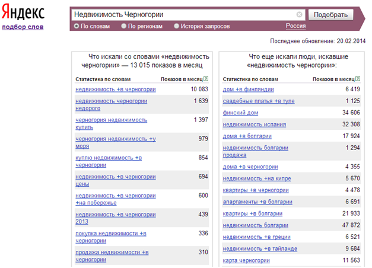Open the Россия region link

click(x=295, y=25)
